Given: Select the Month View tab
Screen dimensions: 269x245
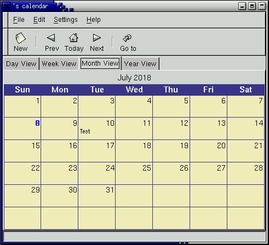Looking at the screenshot, I should 100,63.
